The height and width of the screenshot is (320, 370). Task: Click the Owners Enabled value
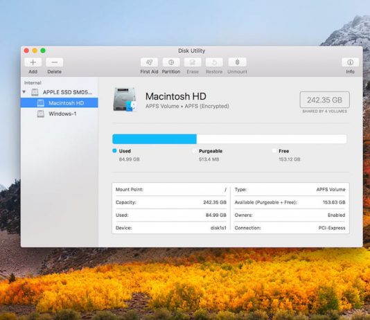[x=337, y=215]
